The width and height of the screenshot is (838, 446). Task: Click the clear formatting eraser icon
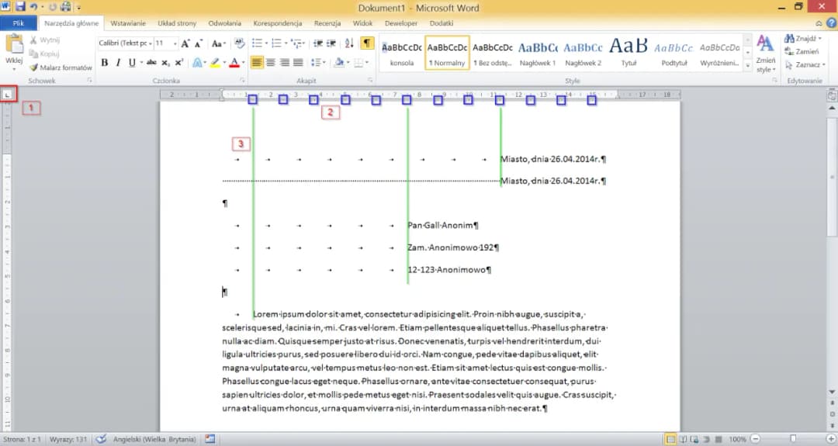click(239, 43)
